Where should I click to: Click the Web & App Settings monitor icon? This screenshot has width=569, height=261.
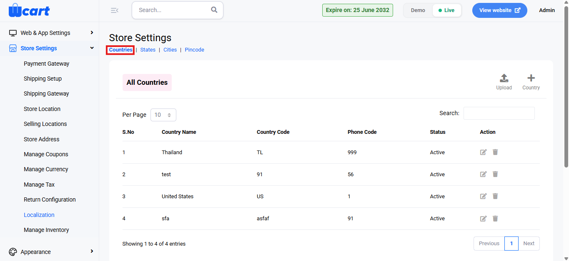pyautogui.click(x=13, y=33)
